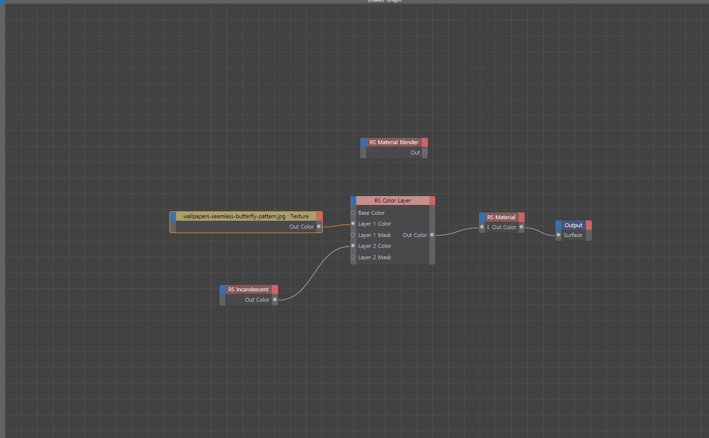
Task: Select the RS Color Layer node title
Action: point(393,200)
